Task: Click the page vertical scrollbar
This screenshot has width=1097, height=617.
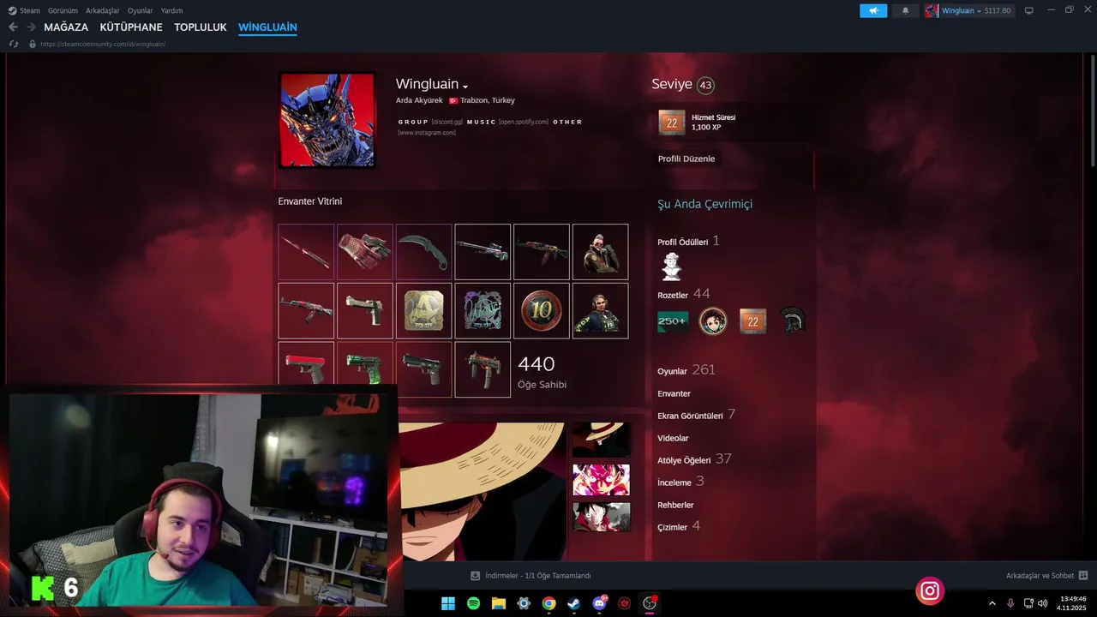Action: coord(1092,111)
